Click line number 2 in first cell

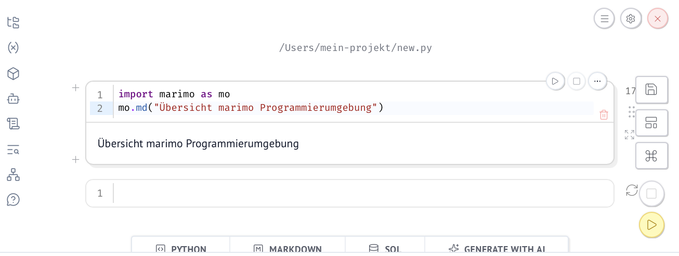pos(100,109)
